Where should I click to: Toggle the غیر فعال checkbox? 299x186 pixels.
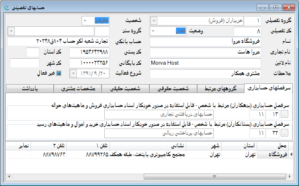pos(59,73)
